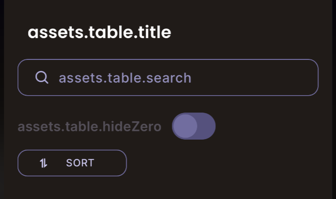Viewport: 336px width, 199px height.
Task: Click the empty space inside SORT right of its text
Action: [109, 163]
